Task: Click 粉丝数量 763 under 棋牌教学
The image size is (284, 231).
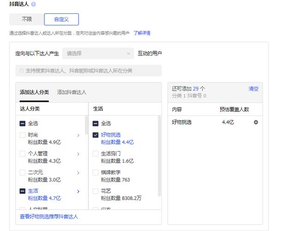Action: coord(115,180)
